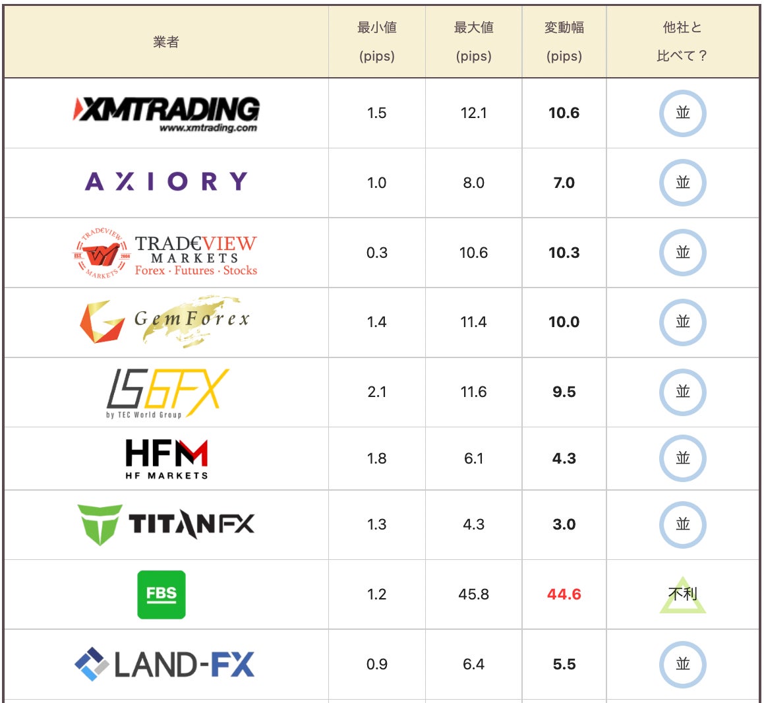This screenshot has width=764, height=703.
Task: Select AXIORY fluctuation value 7.0
Action: (x=564, y=183)
